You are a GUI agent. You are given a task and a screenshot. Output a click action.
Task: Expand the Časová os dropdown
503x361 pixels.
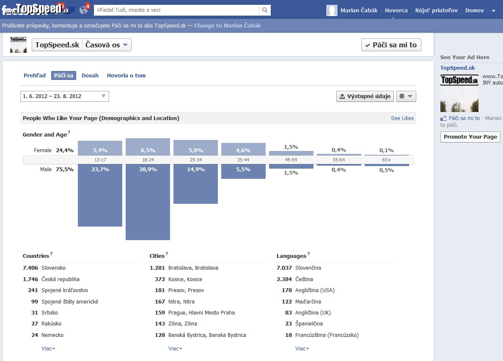coord(107,45)
